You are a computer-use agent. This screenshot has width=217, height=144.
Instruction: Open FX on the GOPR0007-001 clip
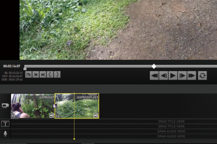coord(58,116)
